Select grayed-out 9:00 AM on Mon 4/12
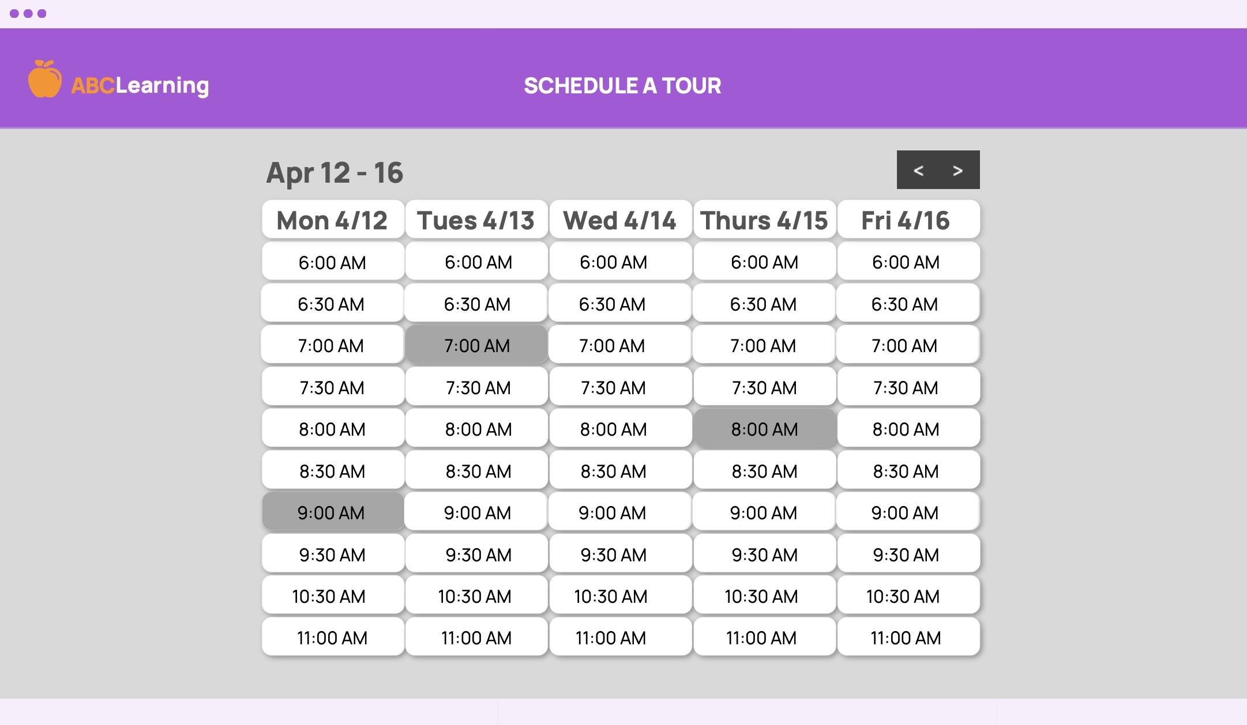The height and width of the screenshot is (725, 1247). click(x=330, y=512)
